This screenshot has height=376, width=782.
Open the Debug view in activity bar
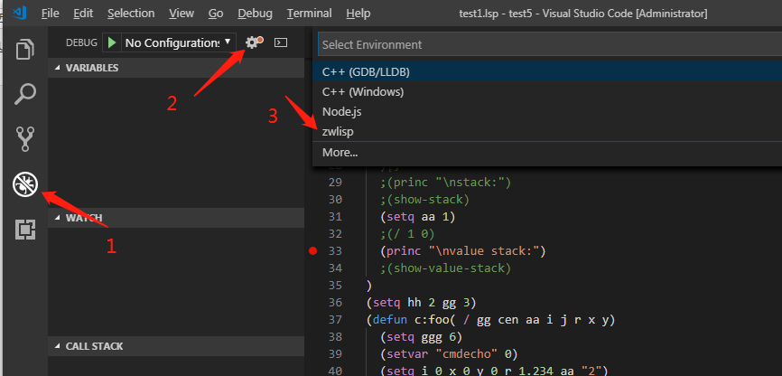tap(25, 184)
